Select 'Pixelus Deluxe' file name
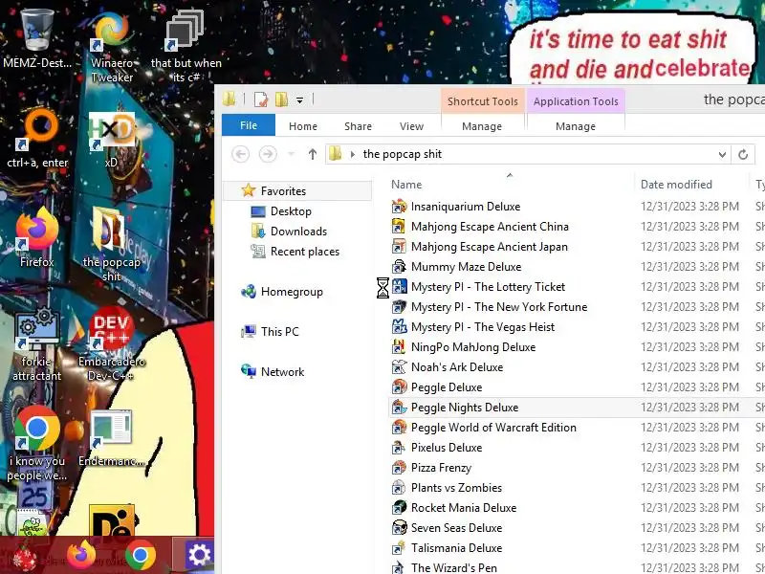Image resolution: width=765 pixels, height=574 pixels. point(447,448)
